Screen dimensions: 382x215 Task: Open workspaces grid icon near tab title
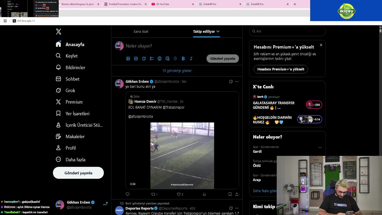5,21
